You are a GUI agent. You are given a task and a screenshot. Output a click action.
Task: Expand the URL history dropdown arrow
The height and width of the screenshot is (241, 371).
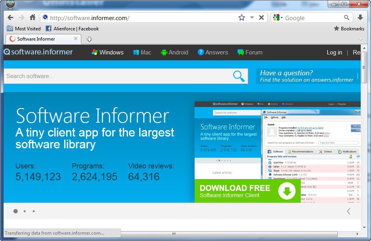(252, 18)
